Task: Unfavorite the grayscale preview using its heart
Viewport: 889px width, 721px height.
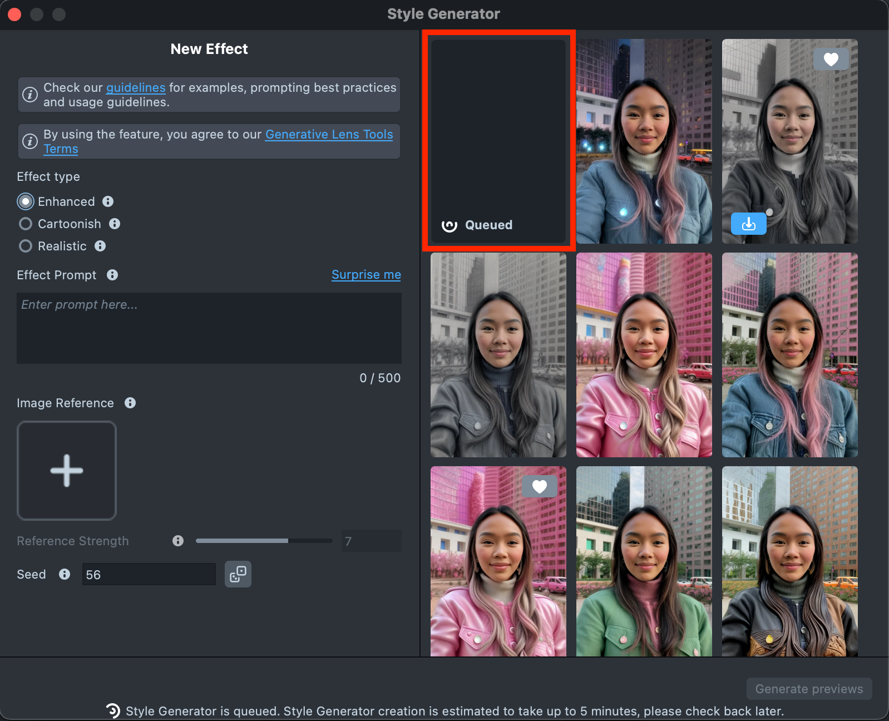Action: click(831, 59)
